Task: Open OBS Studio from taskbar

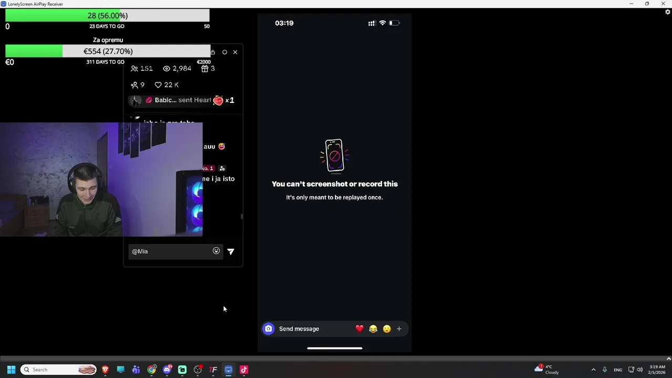Action: coord(198,370)
